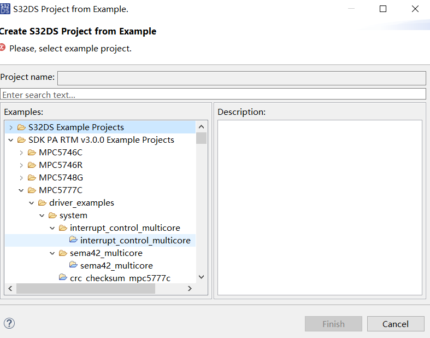Click the MPC5748G folder icon
430x338 pixels.
(32, 178)
